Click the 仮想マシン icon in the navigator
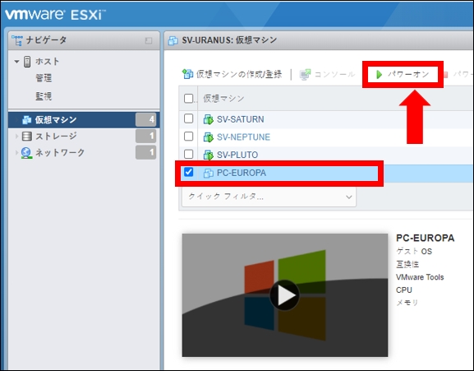Screen dimensions: 474x371 (x=26, y=120)
